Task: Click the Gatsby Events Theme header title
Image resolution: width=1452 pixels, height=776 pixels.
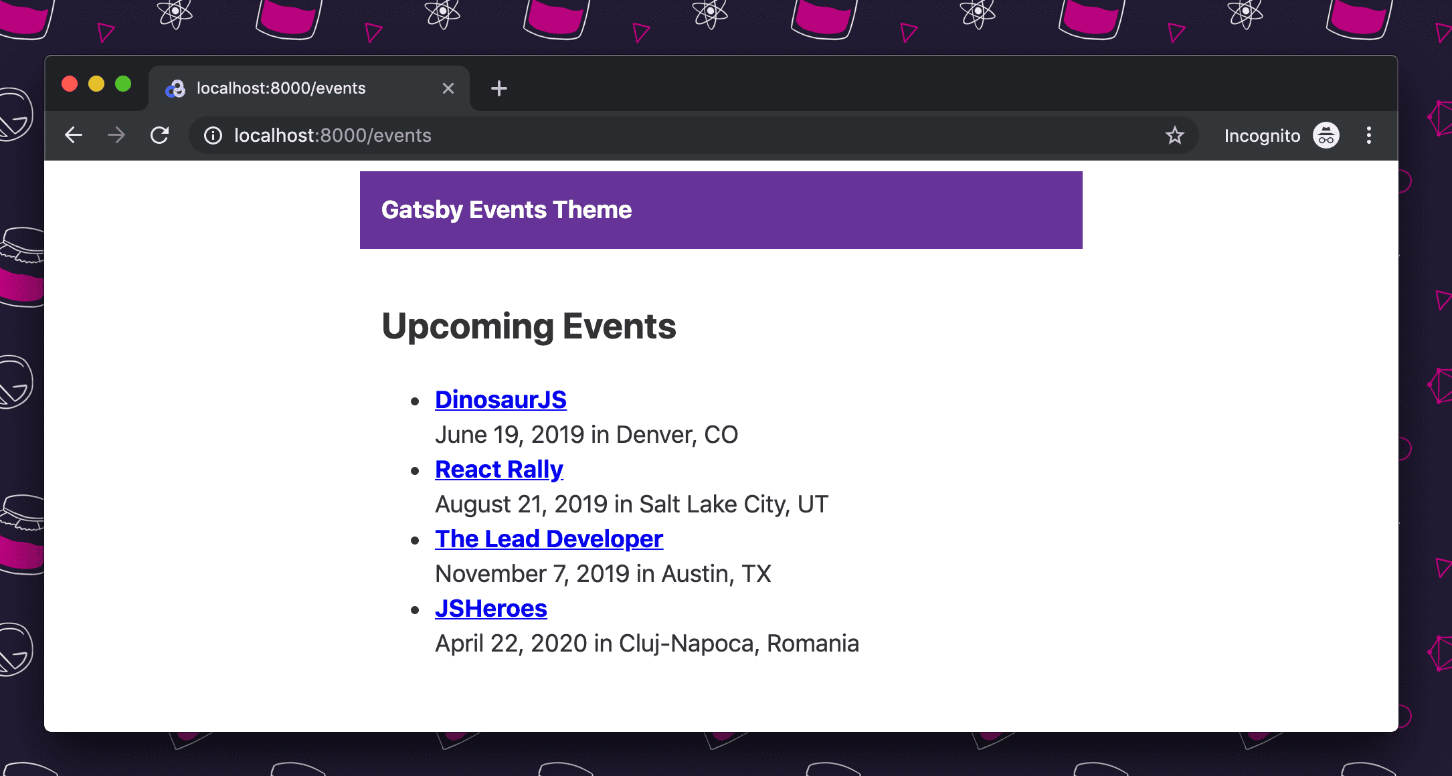Action: [x=506, y=210]
